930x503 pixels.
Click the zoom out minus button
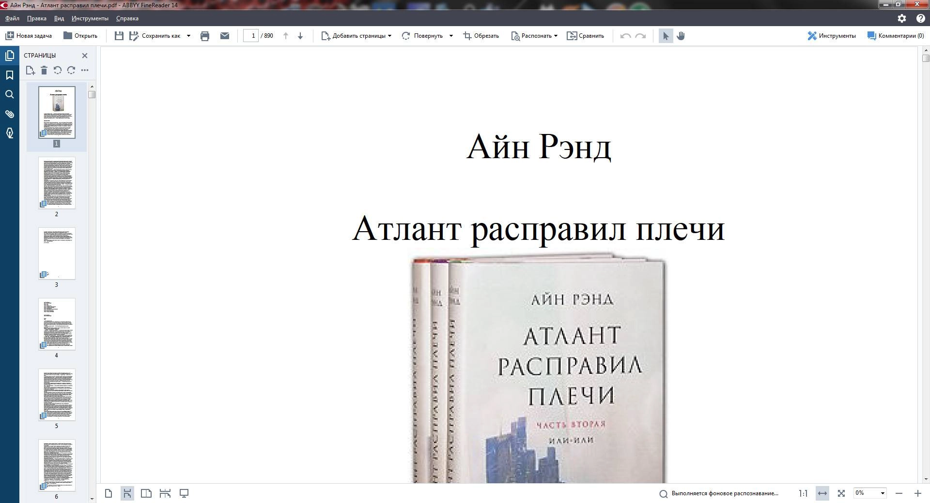click(x=899, y=493)
